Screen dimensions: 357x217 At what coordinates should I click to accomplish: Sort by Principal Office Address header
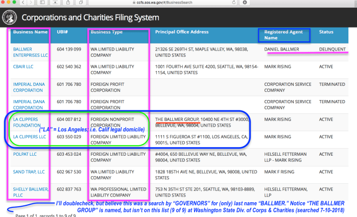(x=182, y=32)
